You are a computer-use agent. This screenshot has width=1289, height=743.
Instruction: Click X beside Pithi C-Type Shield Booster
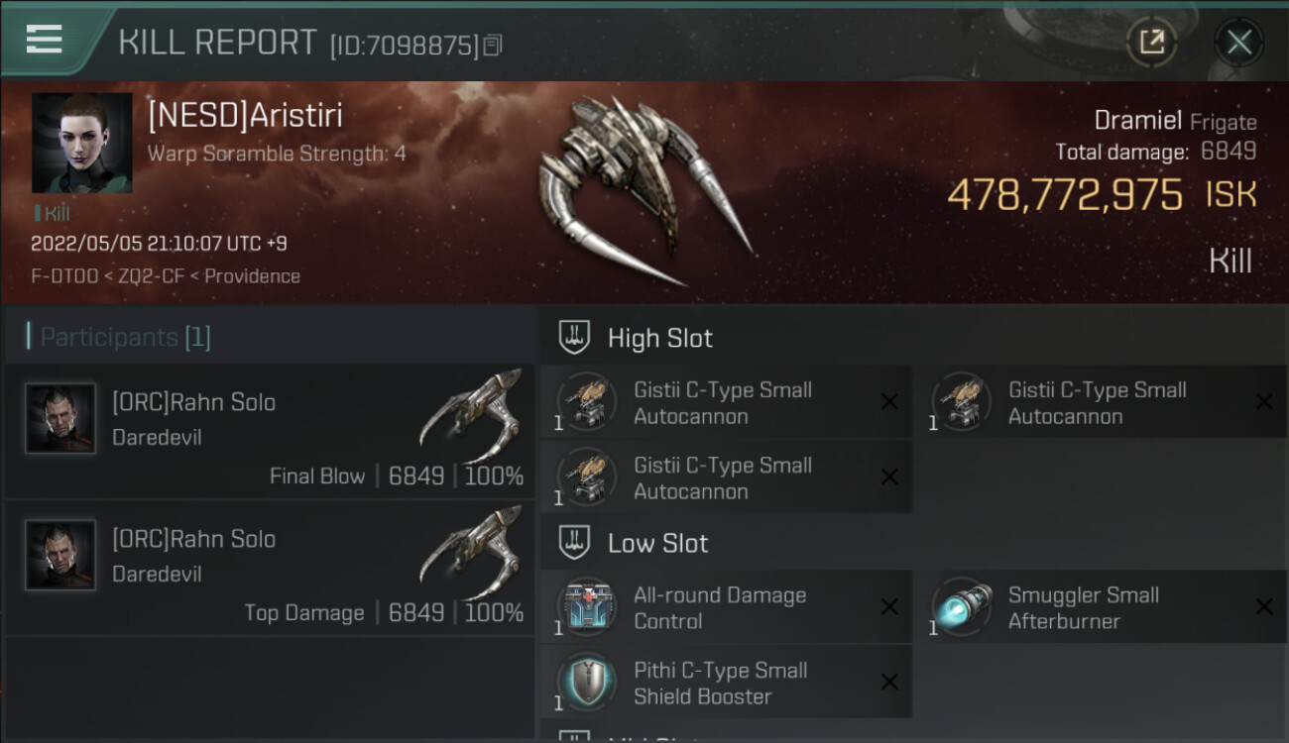point(889,682)
